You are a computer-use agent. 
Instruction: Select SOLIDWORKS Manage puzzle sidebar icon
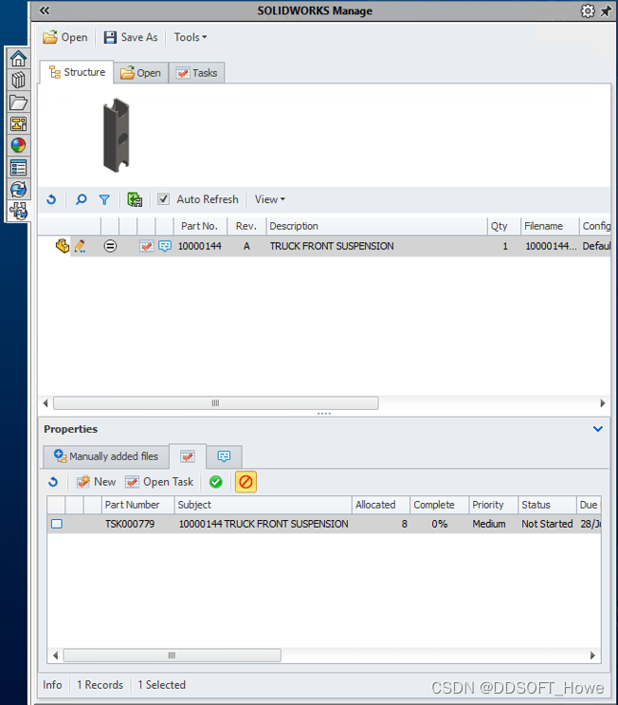18,211
